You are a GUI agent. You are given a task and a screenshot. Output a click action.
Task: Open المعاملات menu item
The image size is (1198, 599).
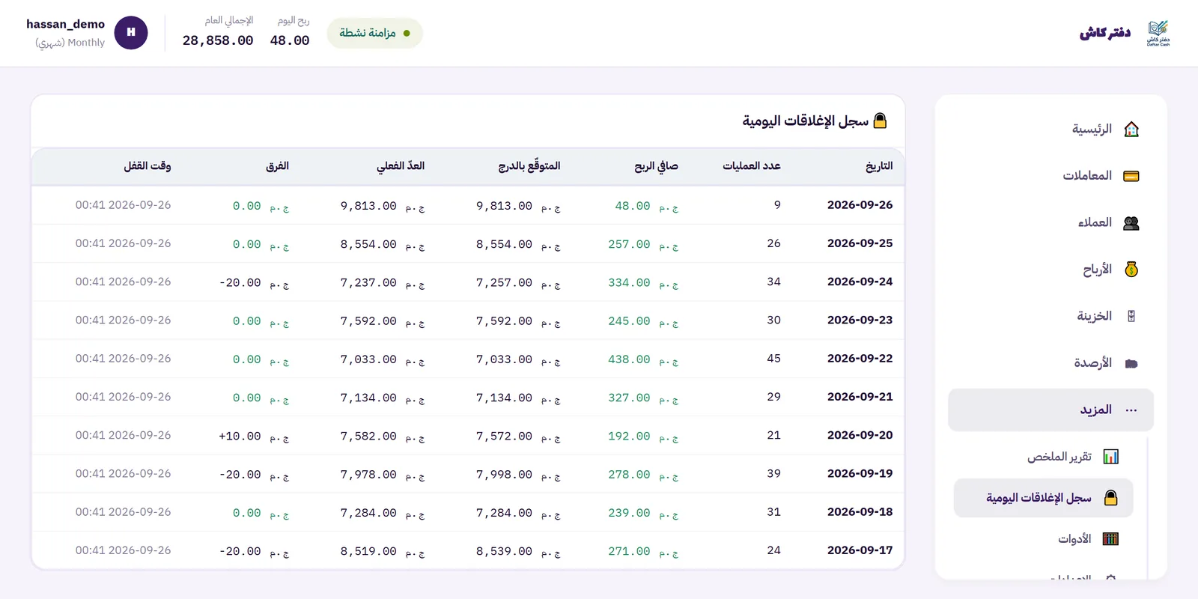point(1051,176)
